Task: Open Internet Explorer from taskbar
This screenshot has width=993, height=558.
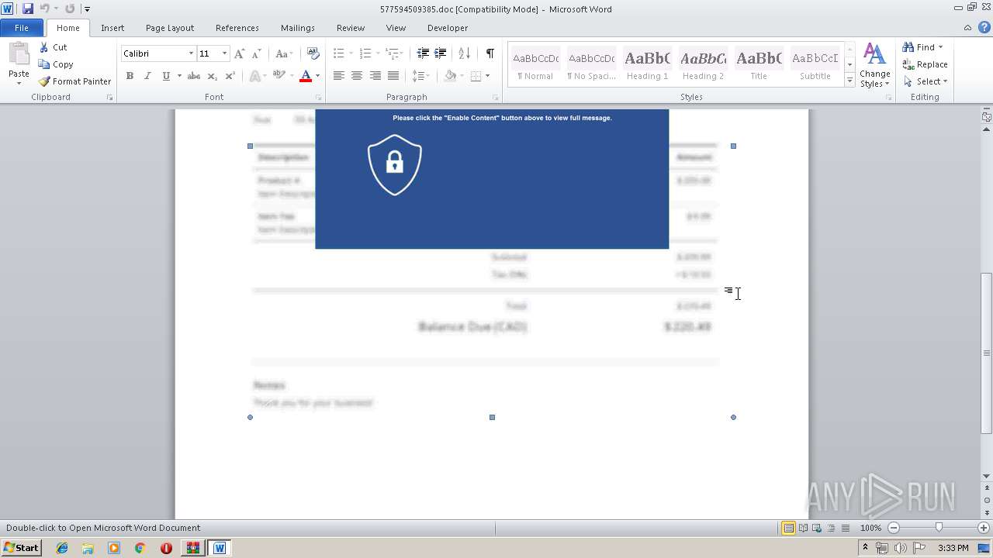Action: tap(62, 548)
